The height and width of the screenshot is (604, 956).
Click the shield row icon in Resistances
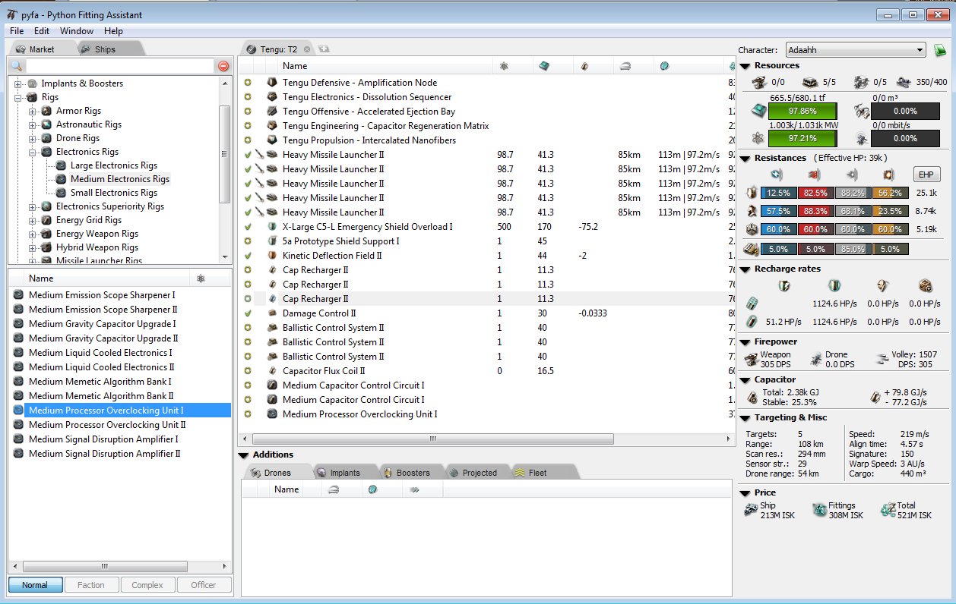(x=753, y=193)
